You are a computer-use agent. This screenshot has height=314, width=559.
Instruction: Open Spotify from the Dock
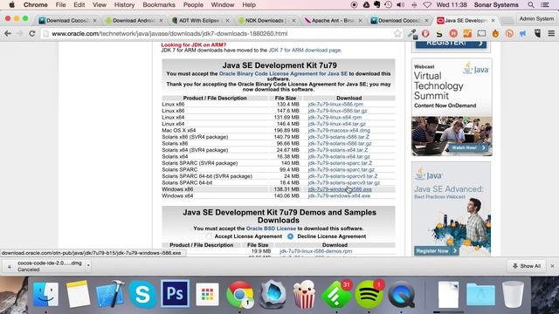[x=369, y=295]
